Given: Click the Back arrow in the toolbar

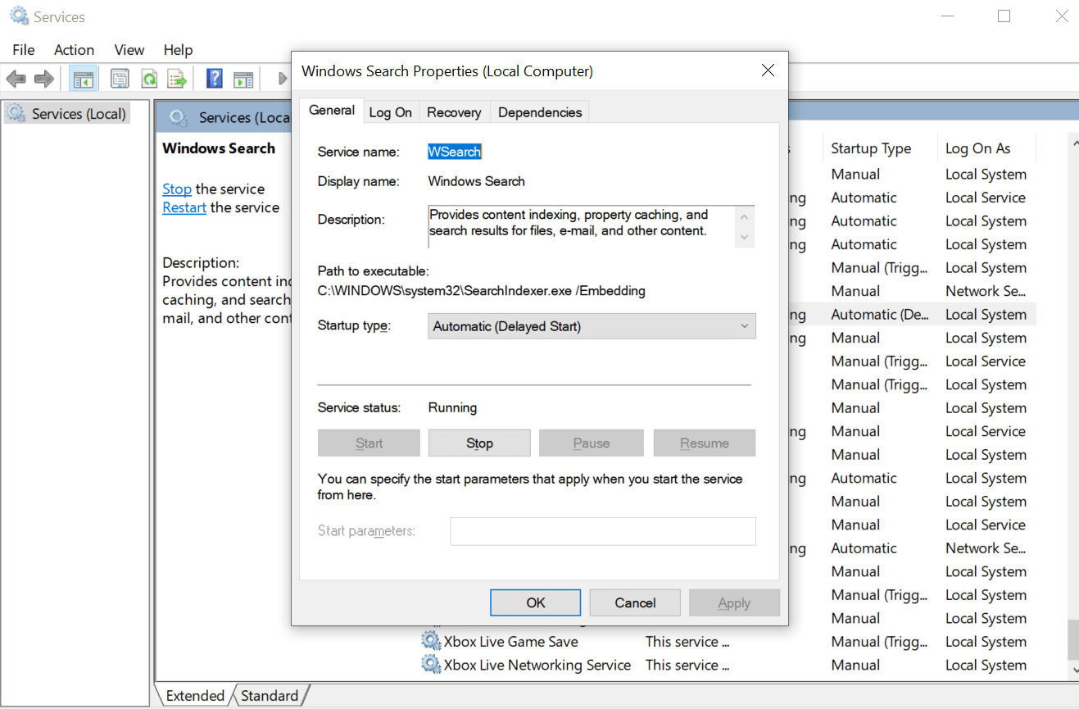Looking at the screenshot, I should (16, 79).
